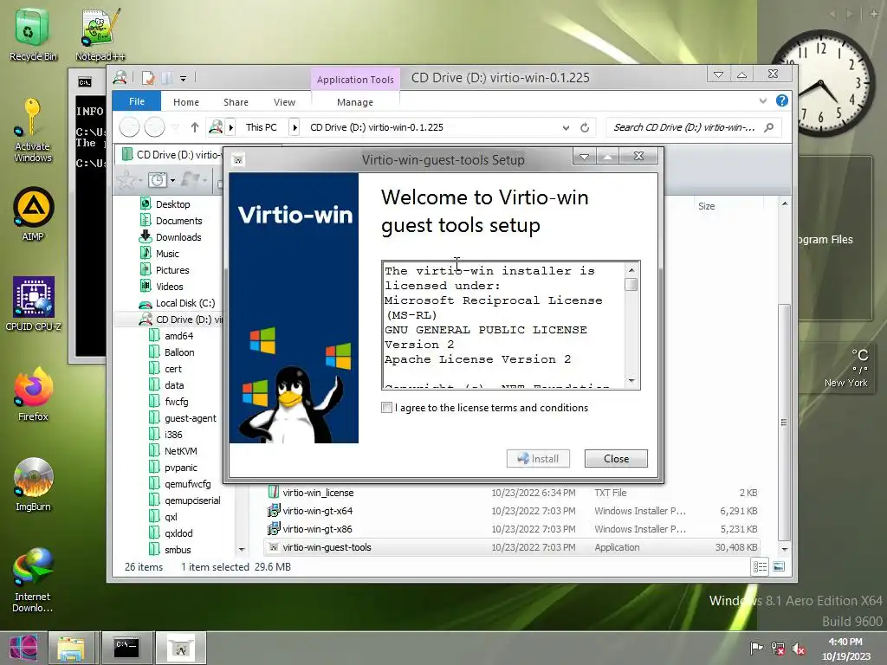This screenshot has height=665, width=887.
Task: Click the properties icon in Quick Access Toolbar
Action: [x=147, y=78]
